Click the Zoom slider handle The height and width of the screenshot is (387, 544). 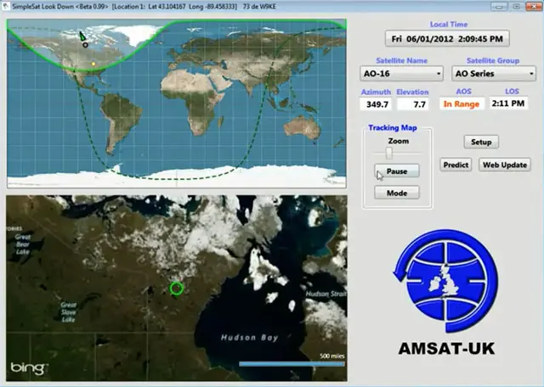point(389,153)
